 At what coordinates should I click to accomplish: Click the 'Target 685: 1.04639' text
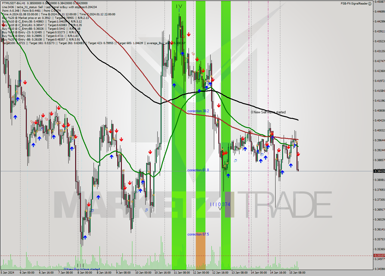(x=130, y=43)
